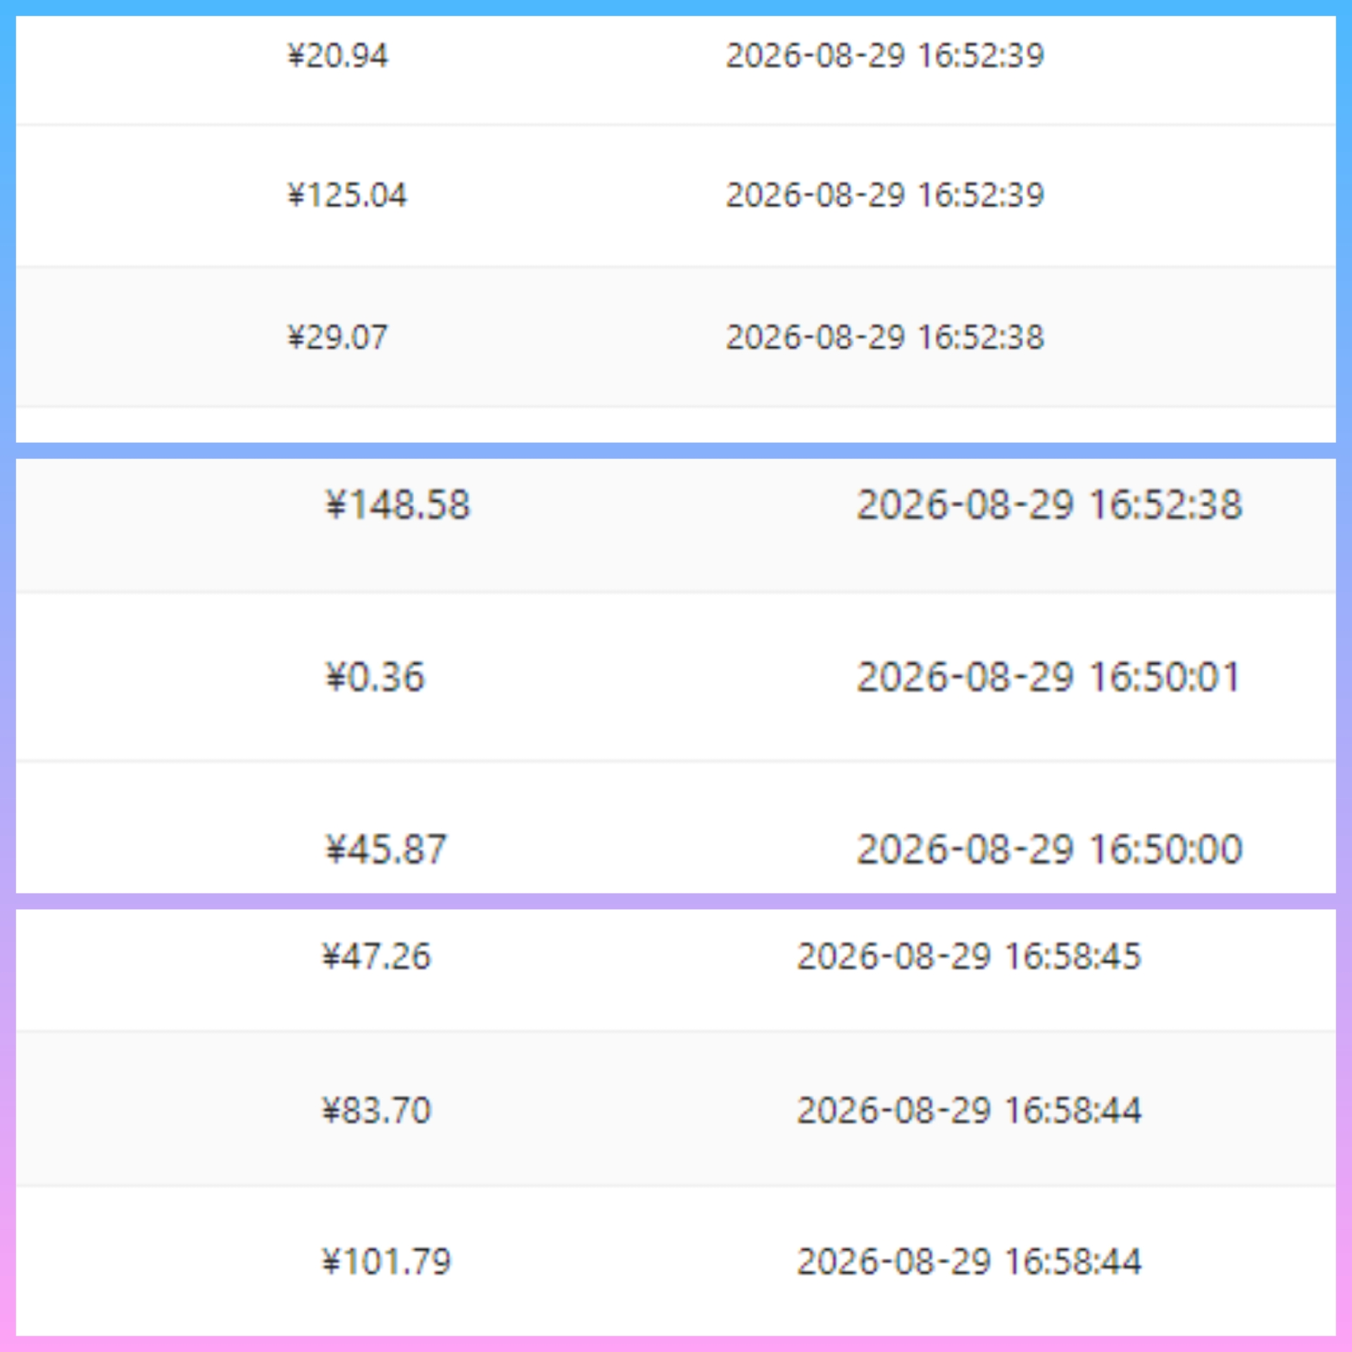The image size is (1352, 1352).
Task: Select the ¥83.70 amount entry
Action: pos(377,1110)
